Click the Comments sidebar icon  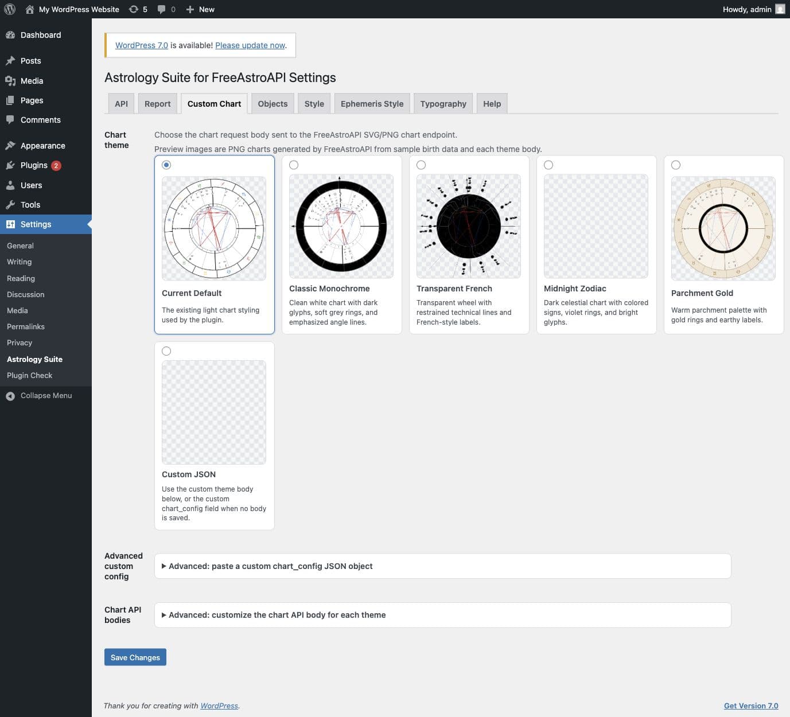tap(10, 120)
